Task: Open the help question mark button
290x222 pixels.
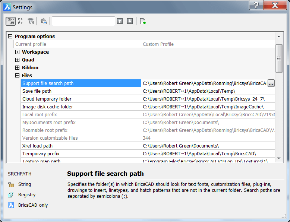Action: pos(256,5)
